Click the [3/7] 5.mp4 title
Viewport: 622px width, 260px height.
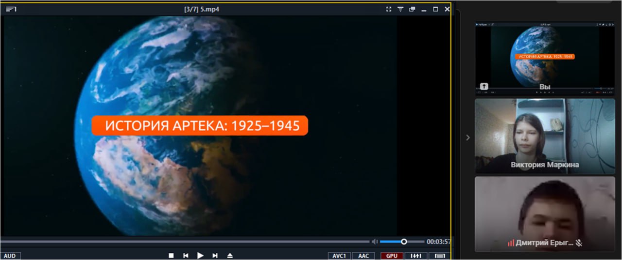tap(202, 9)
